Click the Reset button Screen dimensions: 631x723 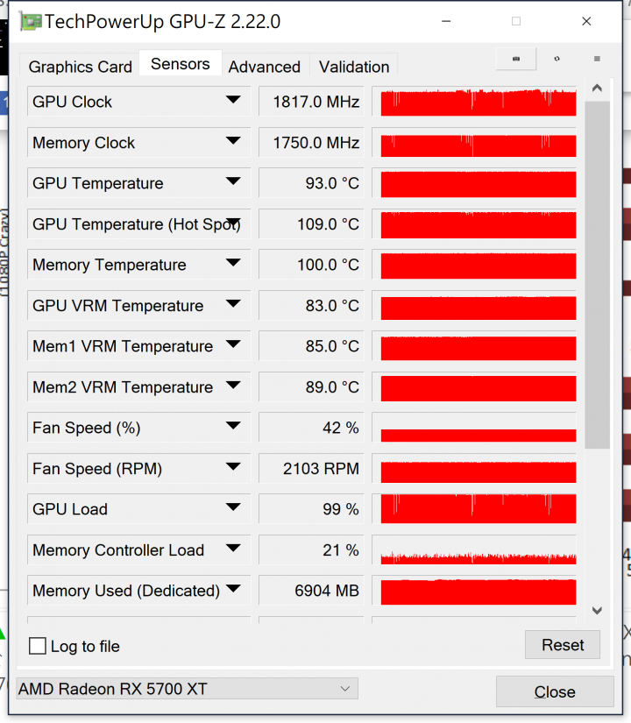click(x=563, y=645)
